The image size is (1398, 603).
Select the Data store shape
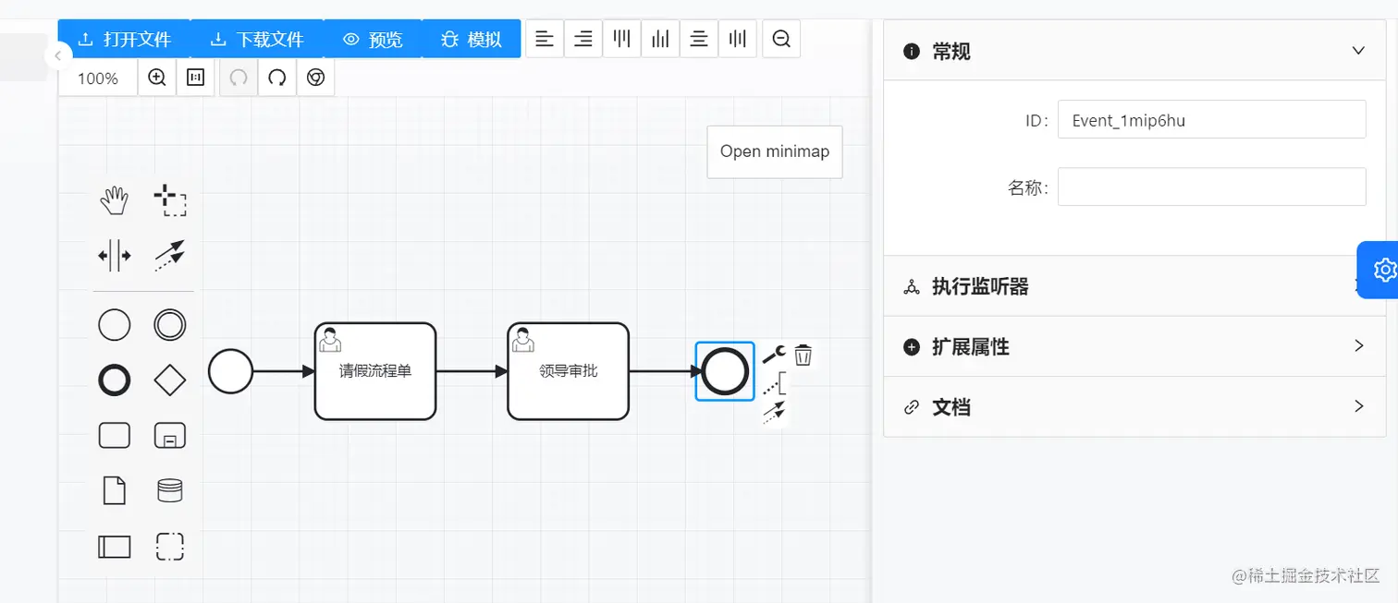[x=170, y=490]
